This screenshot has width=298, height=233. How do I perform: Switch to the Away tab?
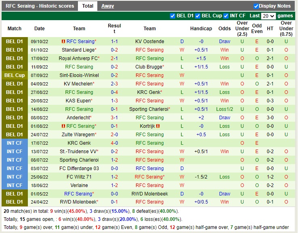click(107, 6)
